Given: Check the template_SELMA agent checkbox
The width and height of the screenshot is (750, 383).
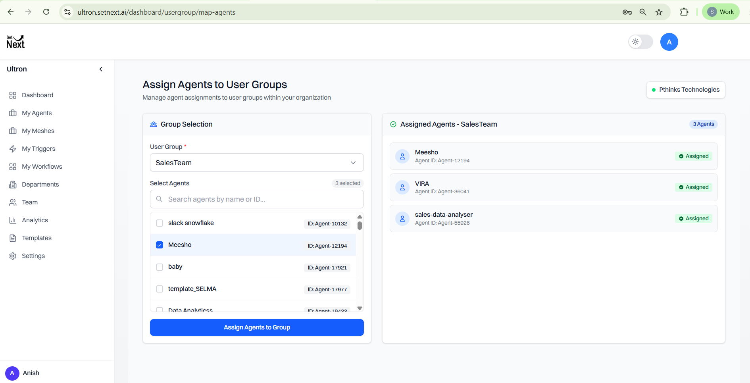Looking at the screenshot, I should click(160, 289).
